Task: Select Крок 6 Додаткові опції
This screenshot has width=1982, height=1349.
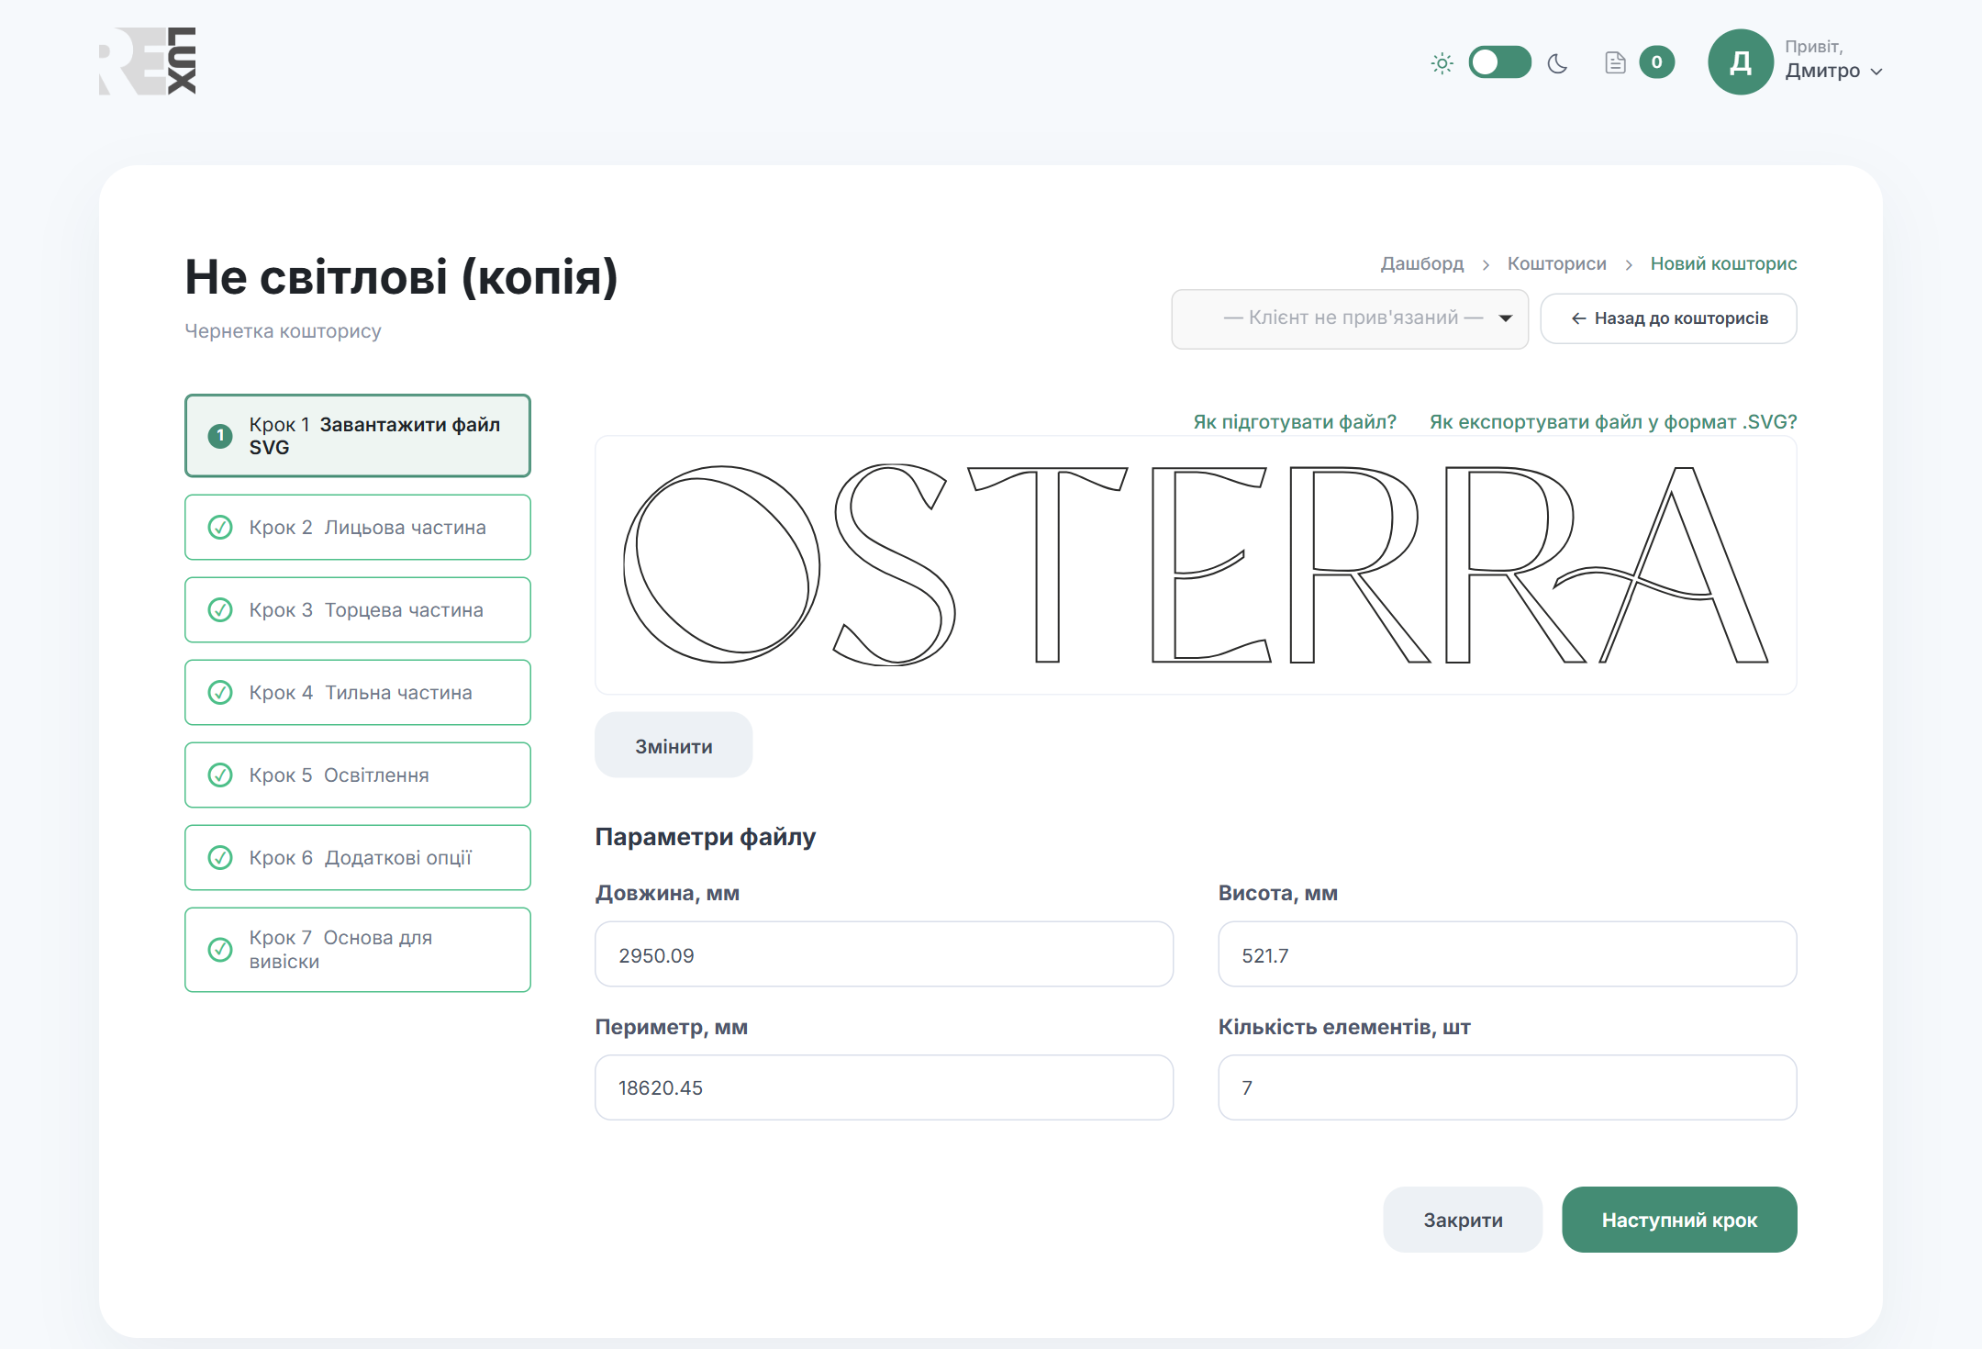Action: click(x=358, y=858)
